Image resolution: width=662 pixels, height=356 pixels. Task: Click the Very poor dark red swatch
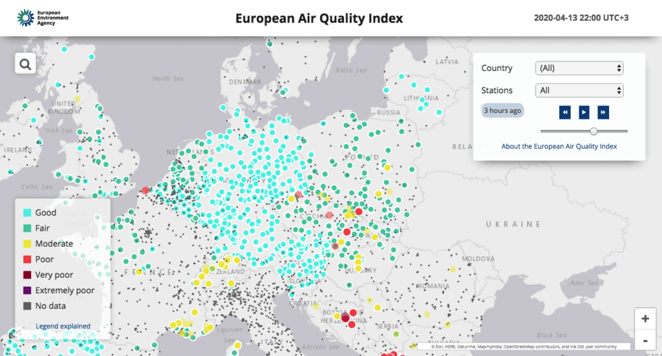[27, 275]
